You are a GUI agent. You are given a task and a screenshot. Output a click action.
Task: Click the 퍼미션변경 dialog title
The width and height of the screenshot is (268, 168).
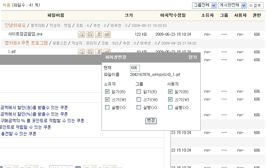pos(116,57)
